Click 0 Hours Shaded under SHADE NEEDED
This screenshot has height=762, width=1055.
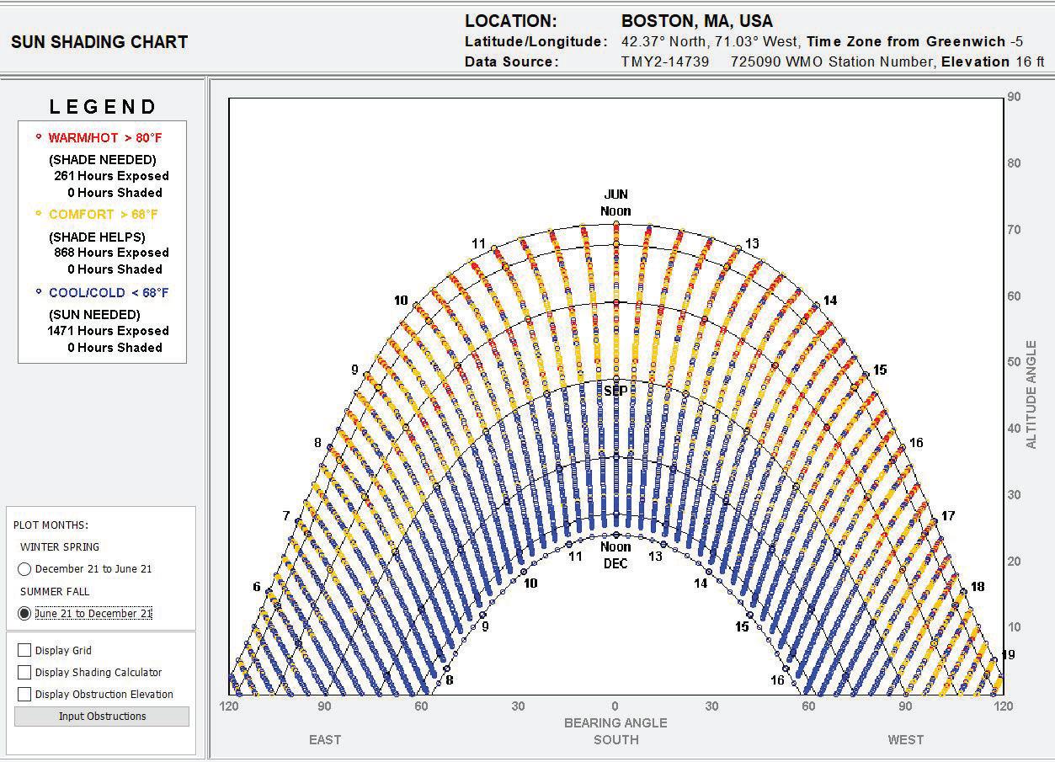pyautogui.click(x=115, y=193)
